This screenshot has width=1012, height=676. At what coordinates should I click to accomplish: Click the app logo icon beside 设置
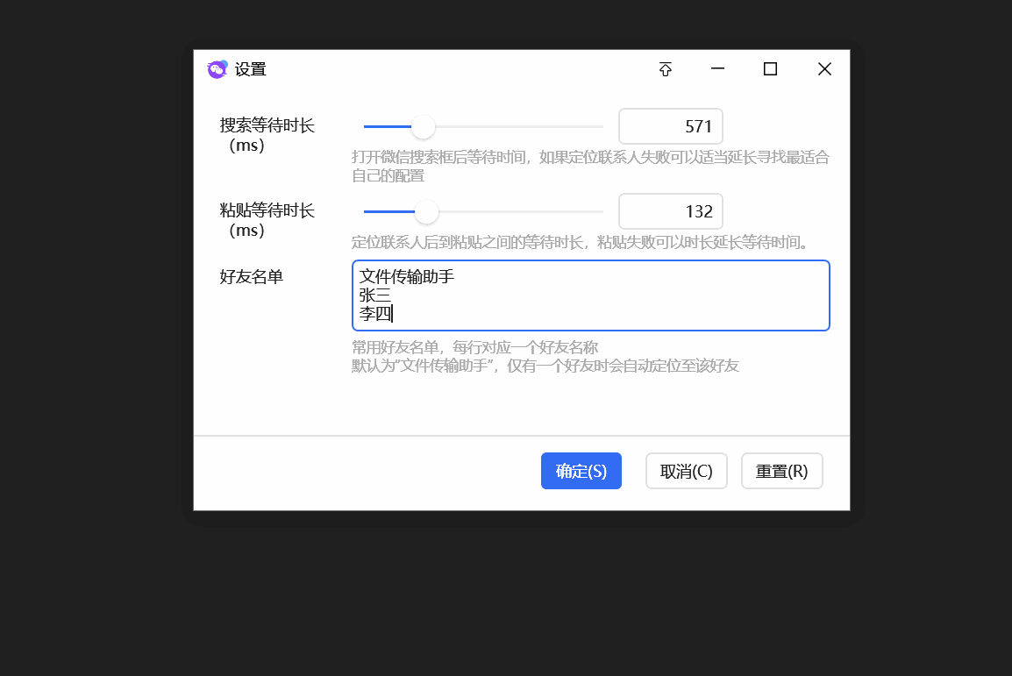click(x=217, y=69)
